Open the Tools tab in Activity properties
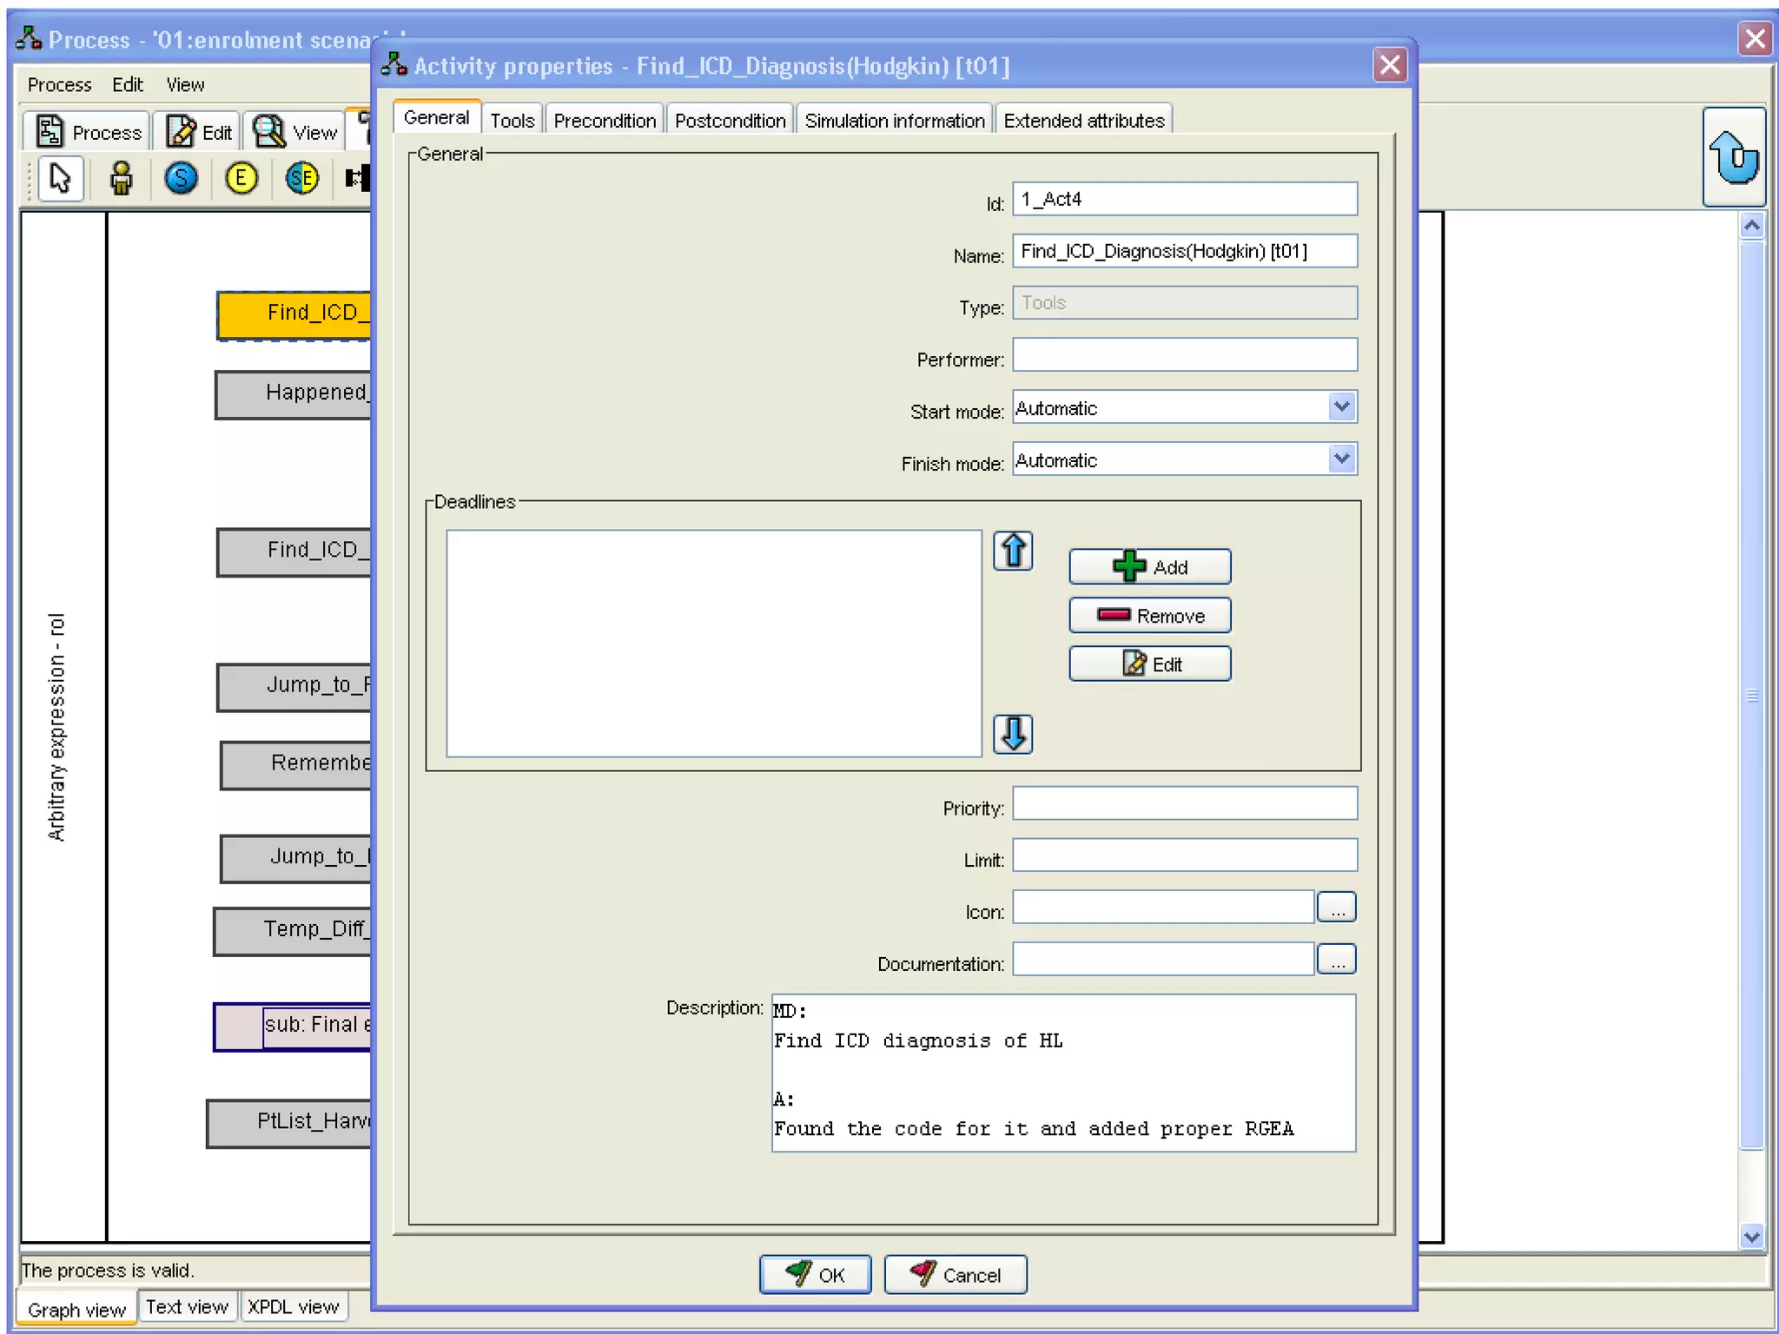The height and width of the screenshot is (1334, 1779). (x=512, y=121)
